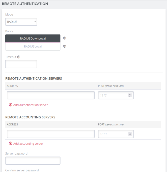
Task: Click plus icon for Add accounting server
Action: coord(11,143)
